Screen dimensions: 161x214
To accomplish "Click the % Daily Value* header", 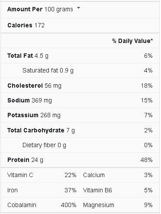I will [x=132, y=41].
